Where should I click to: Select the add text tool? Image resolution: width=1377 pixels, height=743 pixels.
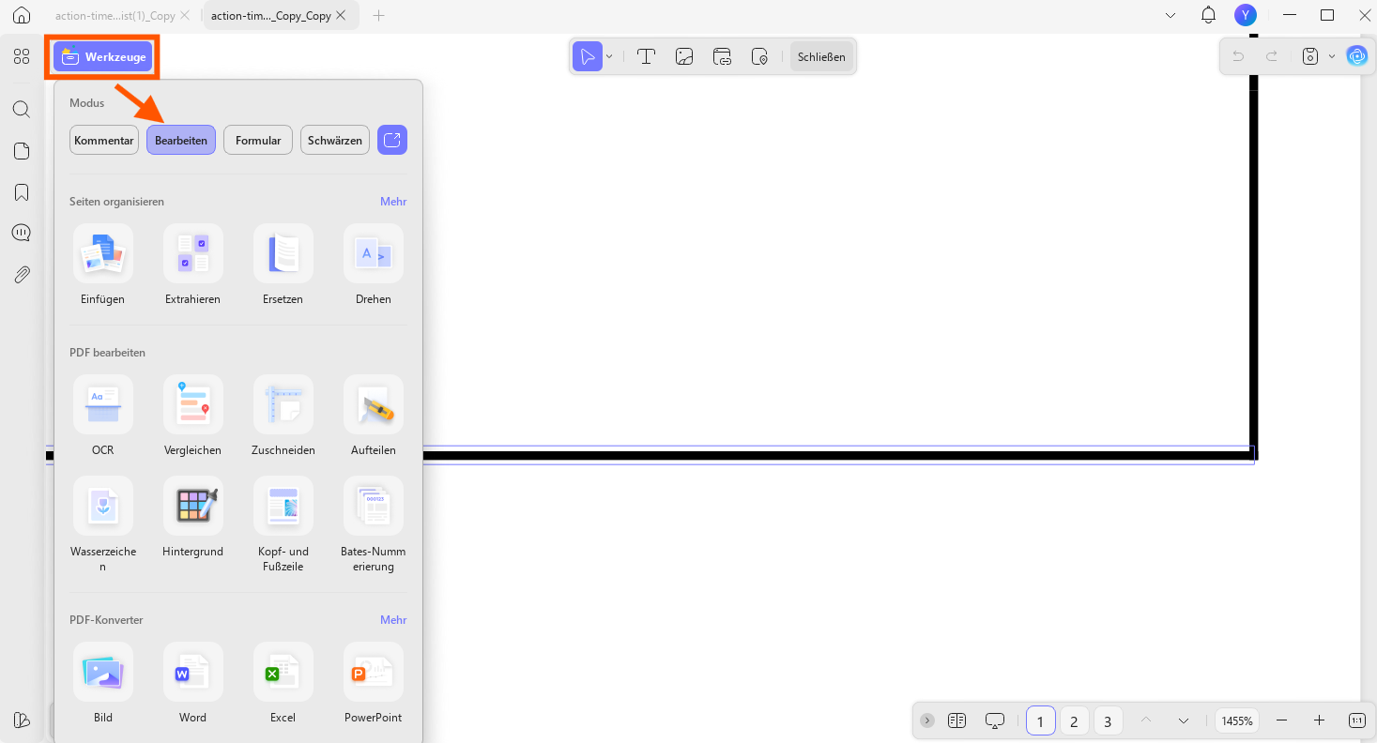point(646,56)
